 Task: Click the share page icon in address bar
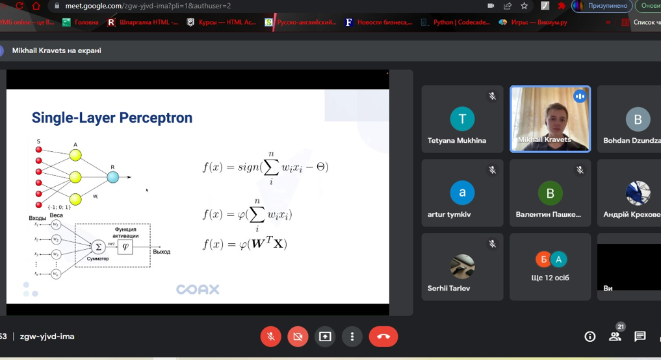[x=508, y=6]
